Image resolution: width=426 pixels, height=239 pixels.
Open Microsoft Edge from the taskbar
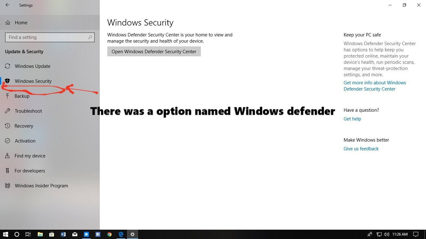click(x=121, y=234)
